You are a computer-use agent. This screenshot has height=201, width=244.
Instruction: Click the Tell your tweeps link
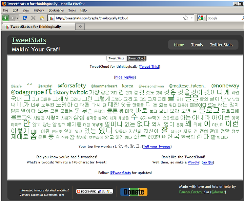pyautogui.click(x=157, y=147)
